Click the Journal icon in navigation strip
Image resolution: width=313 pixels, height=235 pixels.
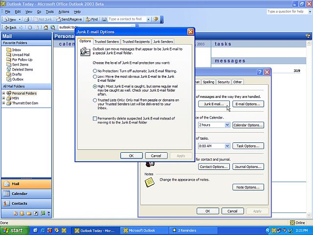pos(43,213)
